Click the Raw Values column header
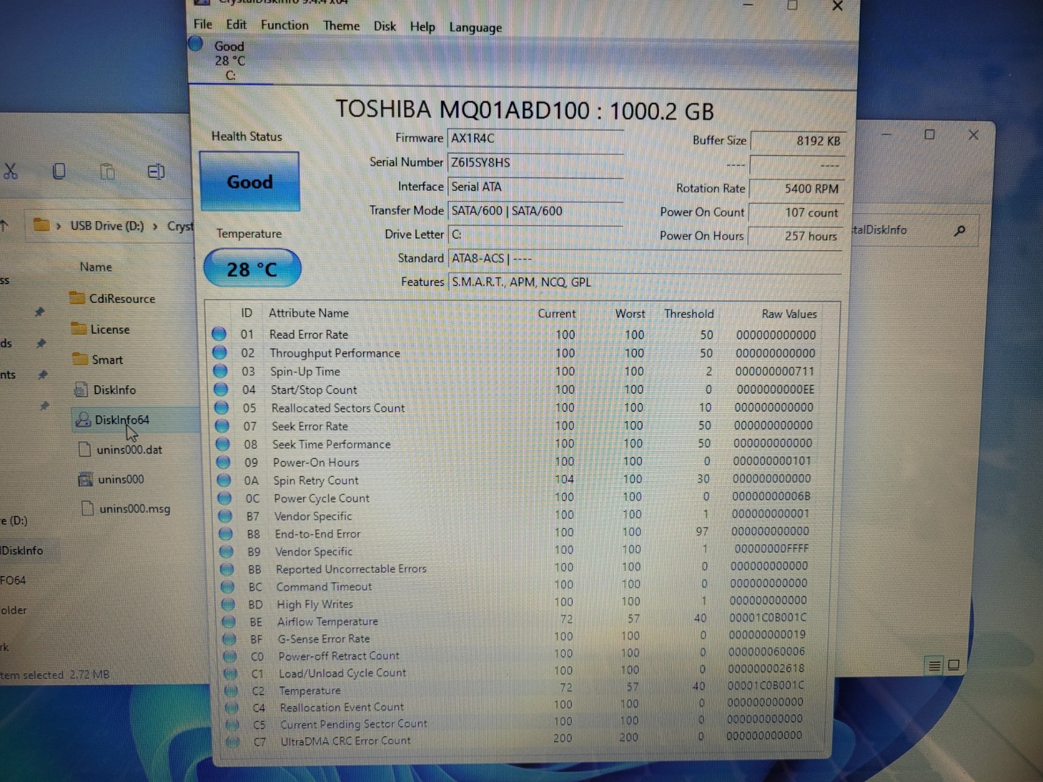This screenshot has width=1043, height=782. (x=789, y=314)
